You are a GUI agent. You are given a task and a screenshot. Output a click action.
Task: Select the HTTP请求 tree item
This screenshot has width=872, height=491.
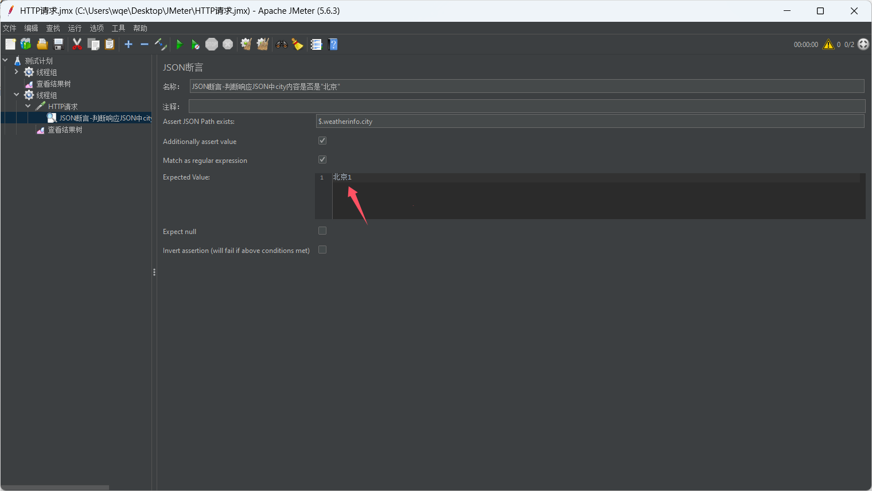click(x=63, y=107)
